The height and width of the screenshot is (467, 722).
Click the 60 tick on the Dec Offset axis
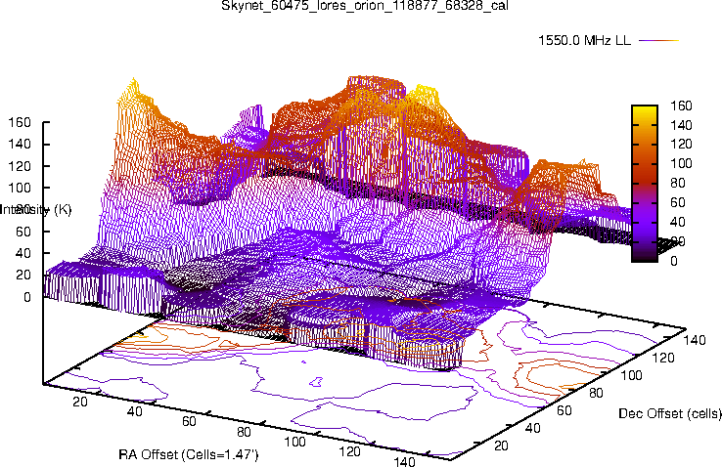[x=564, y=410]
